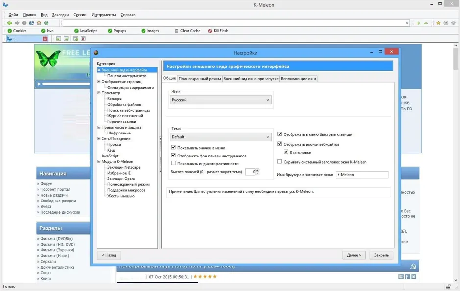Toggle the Java privacy button

coord(47,31)
